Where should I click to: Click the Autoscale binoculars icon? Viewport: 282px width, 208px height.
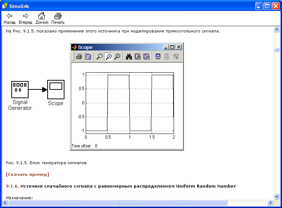pyautogui.click(x=129, y=57)
